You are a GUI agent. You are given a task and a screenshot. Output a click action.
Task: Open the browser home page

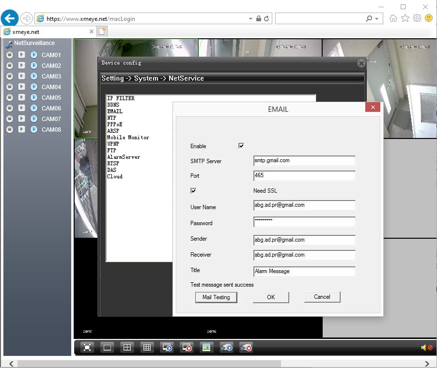(393, 18)
